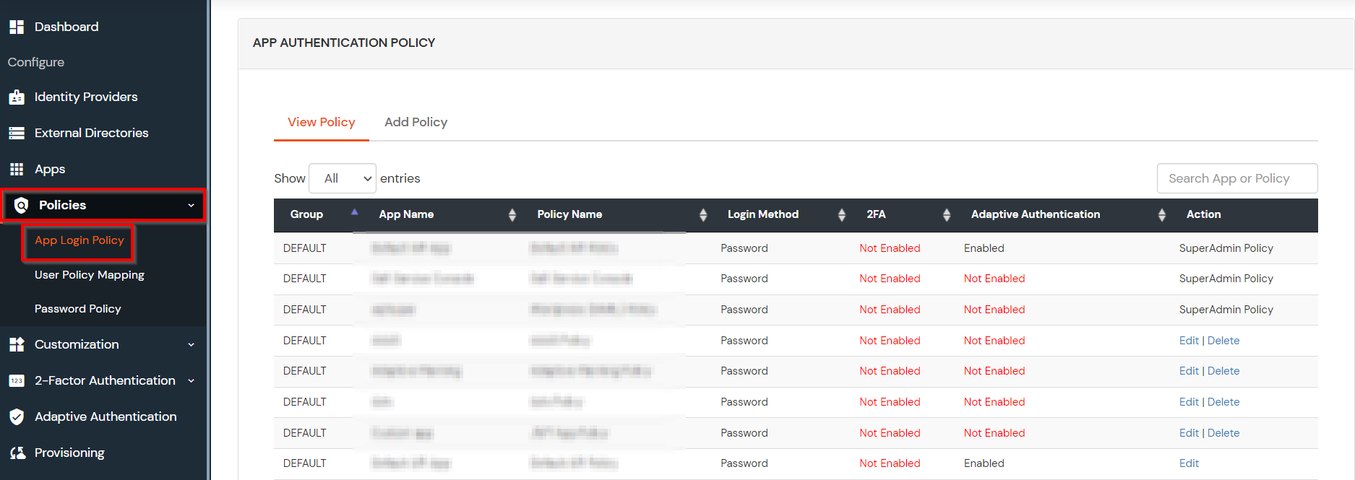Click DEFAULT group in first row

pyautogui.click(x=304, y=248)
